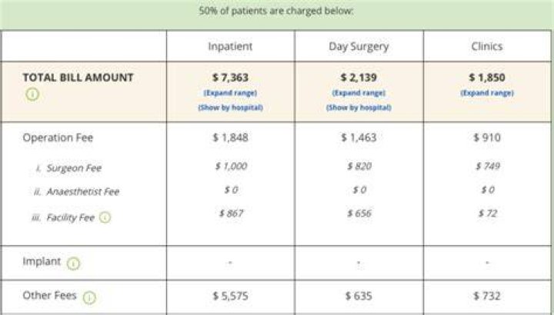Screen dimensions: 554x315
Task: Click the Day Surgery total $2,139
Action: coord(359,78)
